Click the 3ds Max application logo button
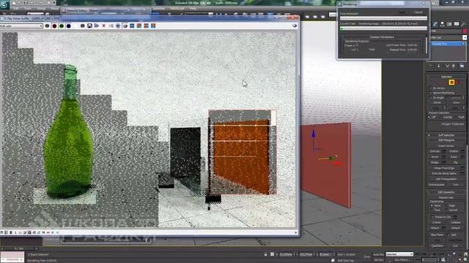The height and width of the screenshot is (263, 469). pos(4,5)
